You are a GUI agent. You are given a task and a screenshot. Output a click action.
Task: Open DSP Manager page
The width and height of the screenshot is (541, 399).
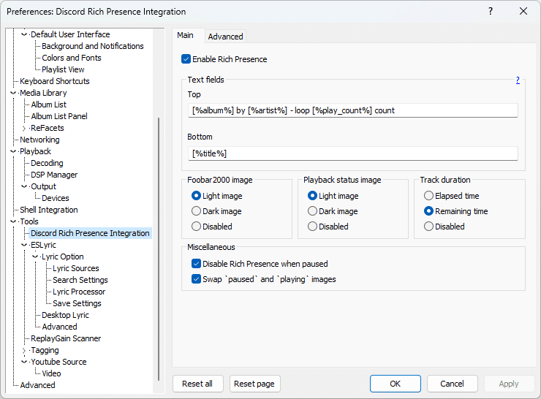pyautogui.click(x=54, y=175)
